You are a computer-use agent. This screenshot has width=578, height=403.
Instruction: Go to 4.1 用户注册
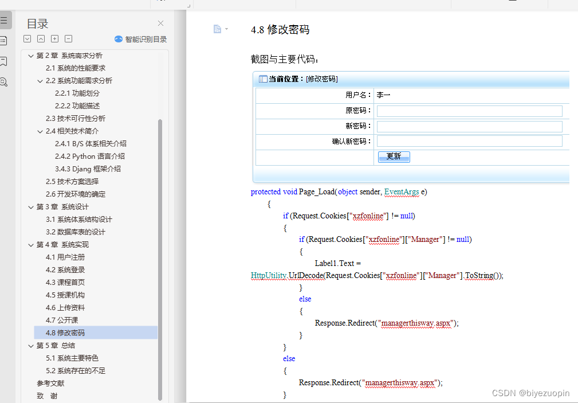click(x=65, y=257)
